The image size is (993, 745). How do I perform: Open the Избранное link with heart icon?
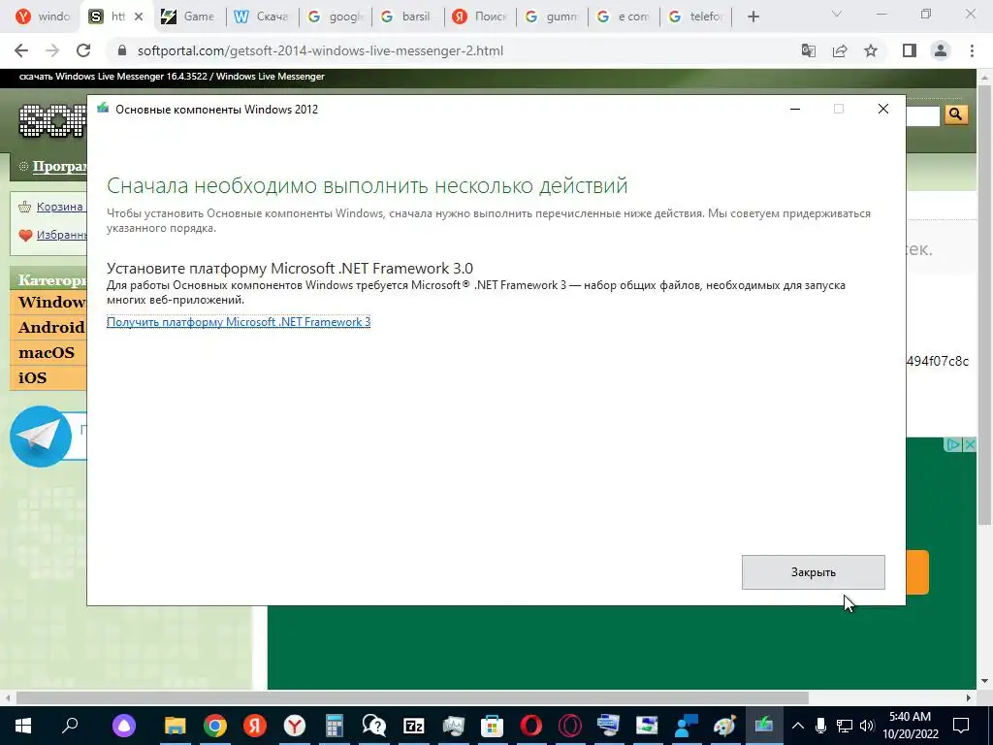(61, 235)
